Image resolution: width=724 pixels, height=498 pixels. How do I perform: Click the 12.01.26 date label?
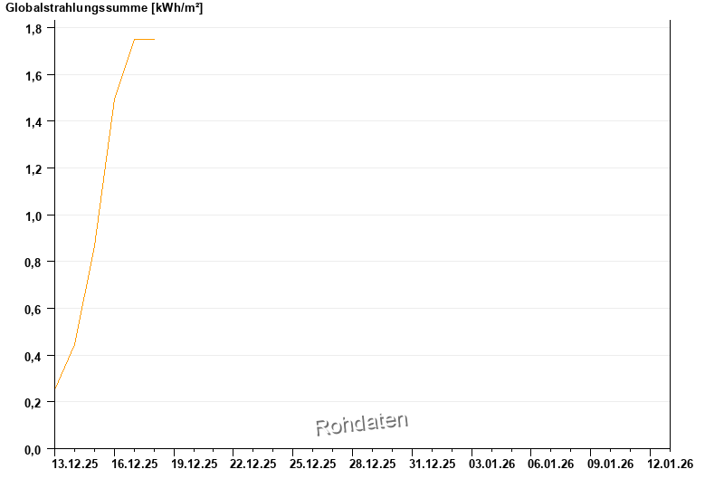671,464
